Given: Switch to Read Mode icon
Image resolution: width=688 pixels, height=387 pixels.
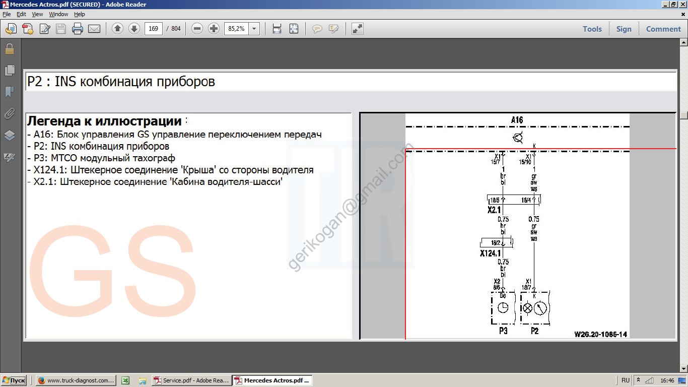Looking at the screenshot, I should (x=357, y=29).
